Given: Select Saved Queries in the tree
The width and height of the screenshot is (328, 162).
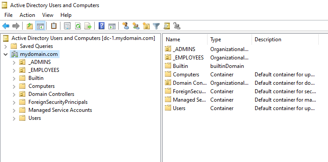Looking at the screenshot, I should (x=36, y=46).
